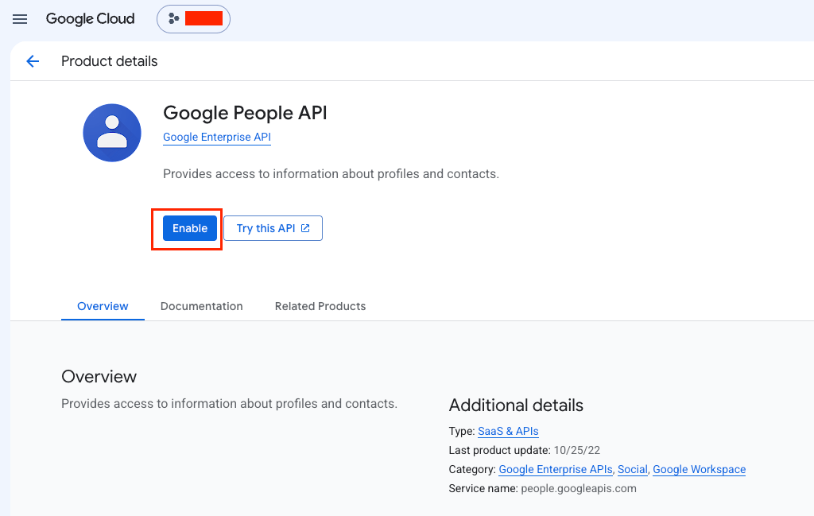Open the hamburger navigation menu
814x516 pixels.
[x=20, y=19]
